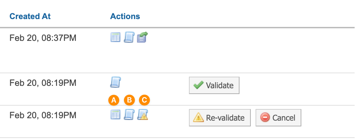Click clipboard export icon with green arrow
The height and width of the screenshot is (139, 356).
(x=142, y=37)
